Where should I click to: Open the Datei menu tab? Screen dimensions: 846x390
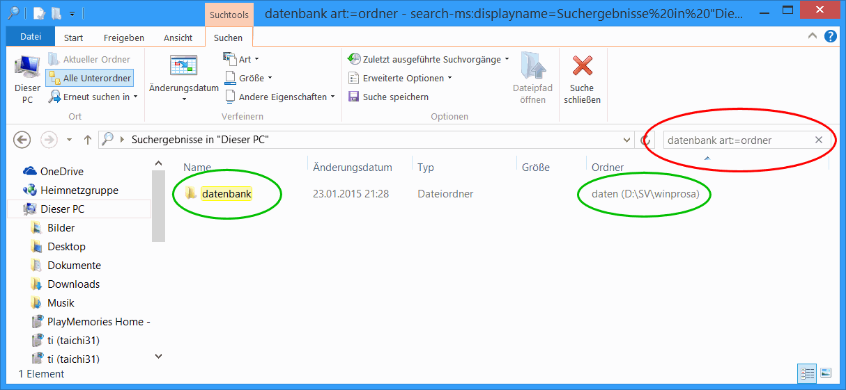click(30, 38)
